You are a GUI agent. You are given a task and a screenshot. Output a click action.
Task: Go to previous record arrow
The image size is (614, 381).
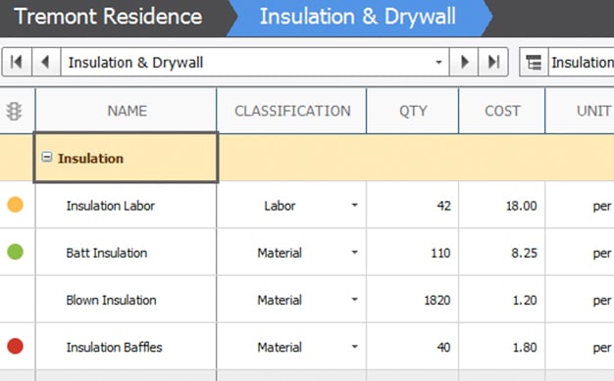point(46,62)
